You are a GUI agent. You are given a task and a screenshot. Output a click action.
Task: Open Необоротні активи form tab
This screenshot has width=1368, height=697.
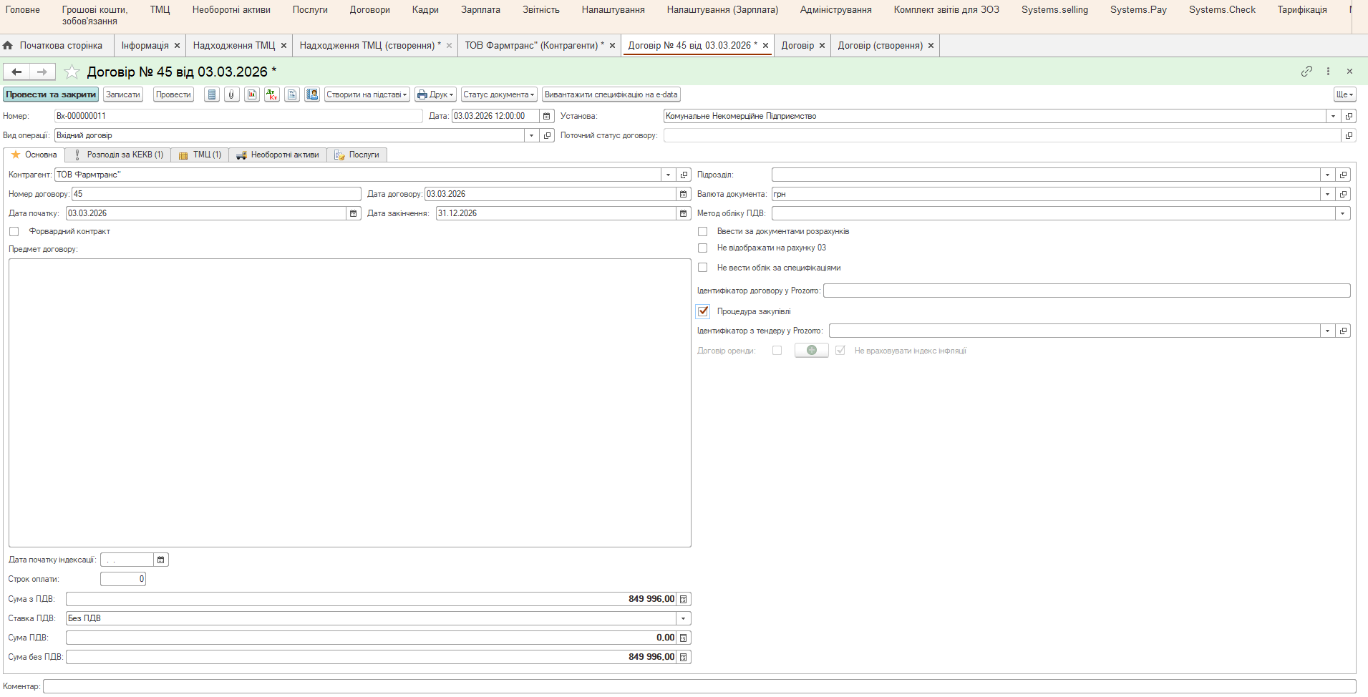[x=278, y=155]
